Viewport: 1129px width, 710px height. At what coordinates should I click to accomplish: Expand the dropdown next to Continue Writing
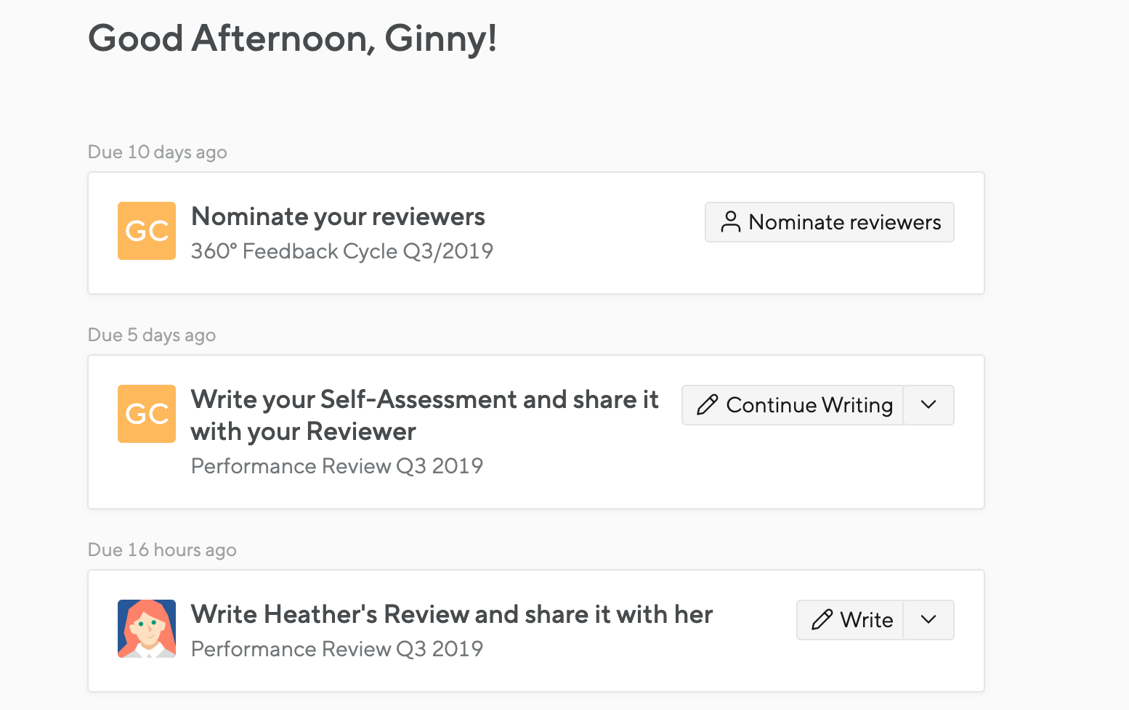coord(928,405)
